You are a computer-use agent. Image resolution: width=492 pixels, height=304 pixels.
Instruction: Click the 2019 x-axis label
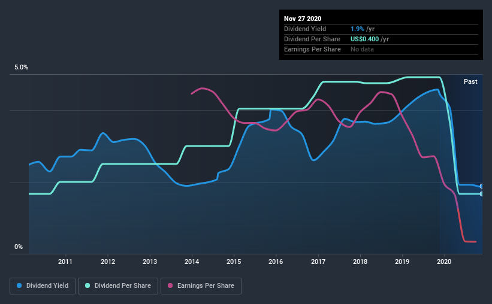[x=402, y=262]
